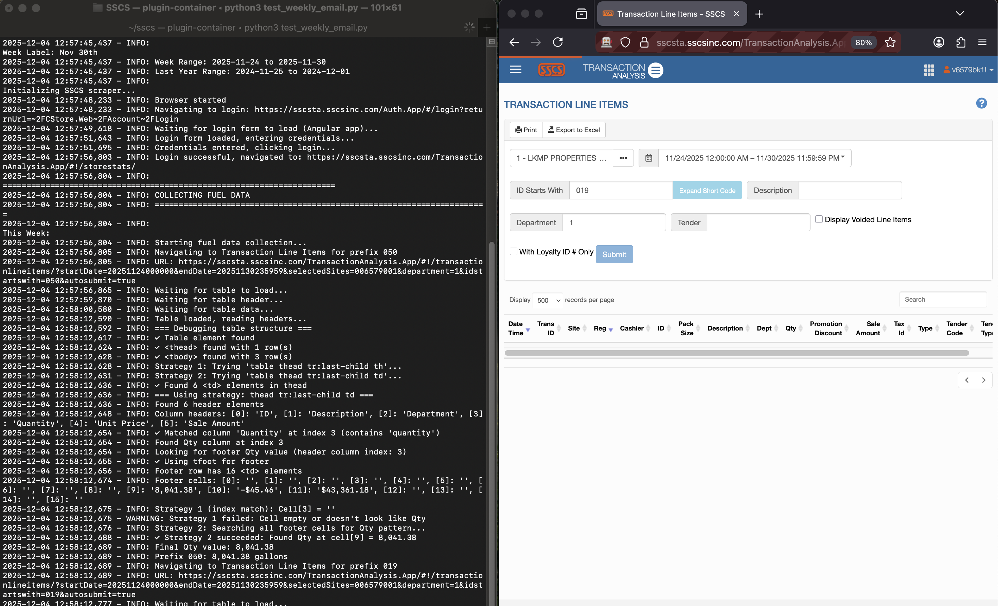
Task: Open a new browser tab
Action: [759, 14]
